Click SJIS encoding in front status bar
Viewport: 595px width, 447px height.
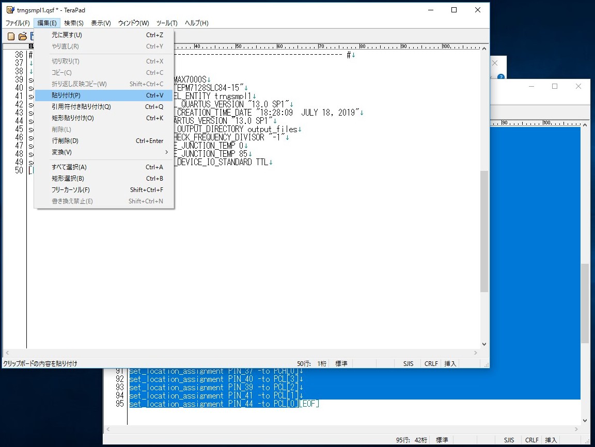point(409,363)
